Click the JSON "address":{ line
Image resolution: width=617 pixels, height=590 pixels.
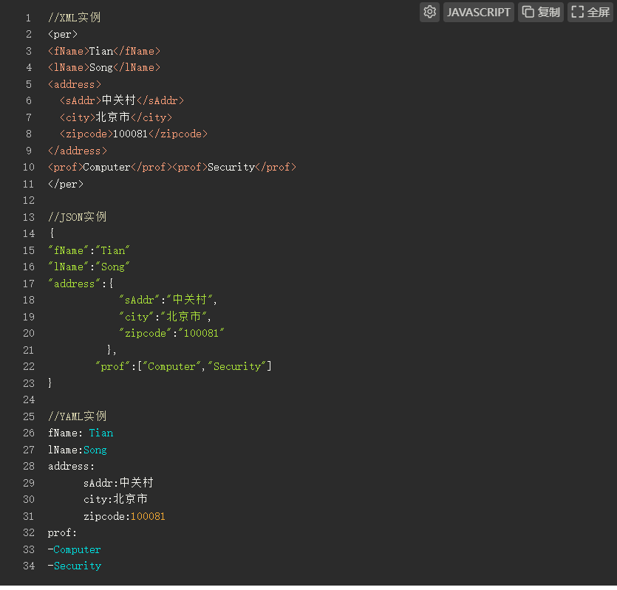point(81,284)
